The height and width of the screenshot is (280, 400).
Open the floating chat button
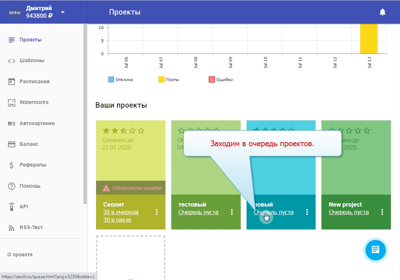(376, 250)
